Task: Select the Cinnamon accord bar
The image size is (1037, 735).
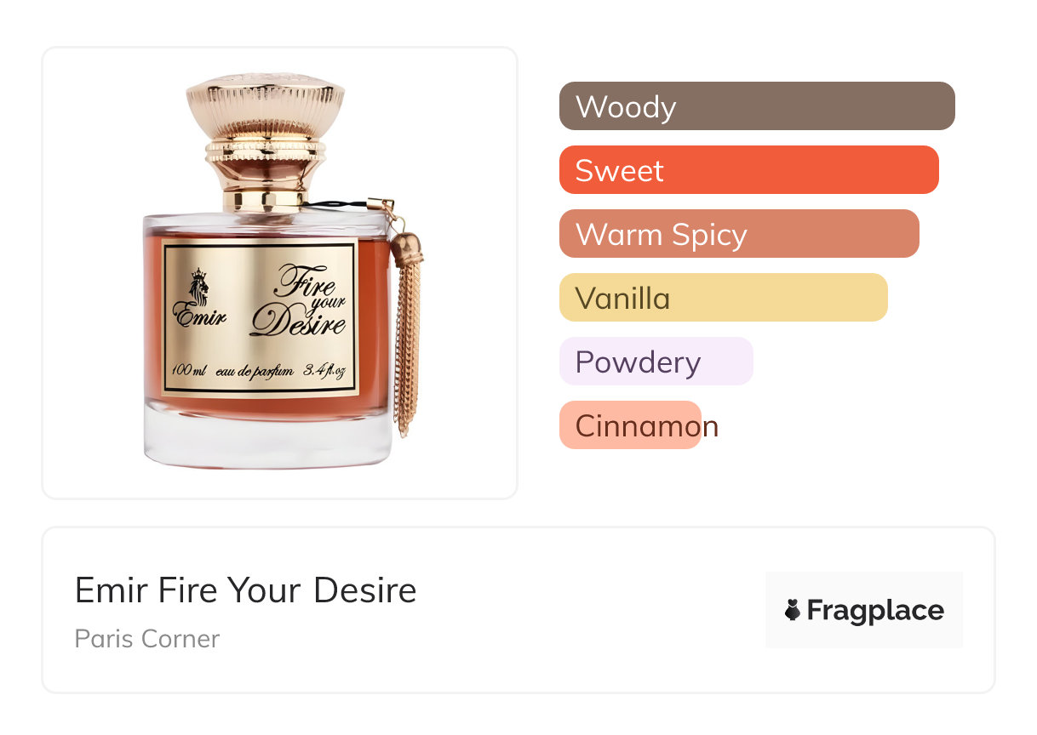Action: [x=630, y=425]
